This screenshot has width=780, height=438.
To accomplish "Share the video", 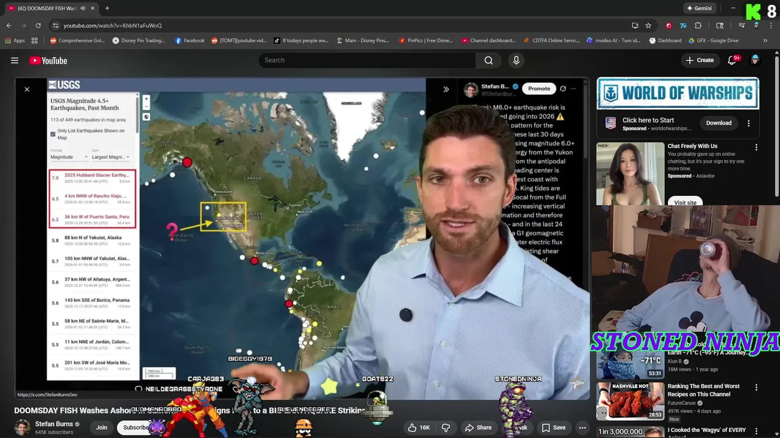I will pos(478,428).
